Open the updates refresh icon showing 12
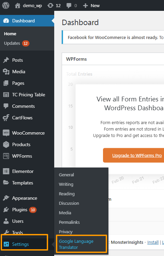 pos(50,5)
